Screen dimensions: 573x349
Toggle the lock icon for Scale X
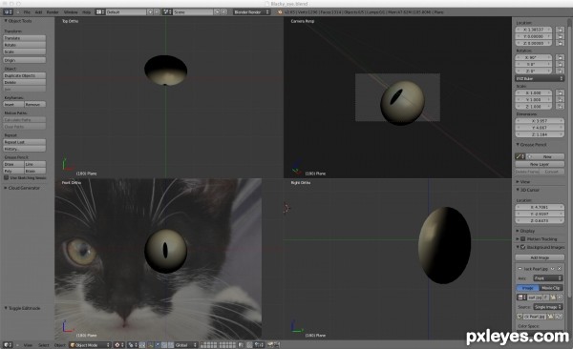coord(560,92)
